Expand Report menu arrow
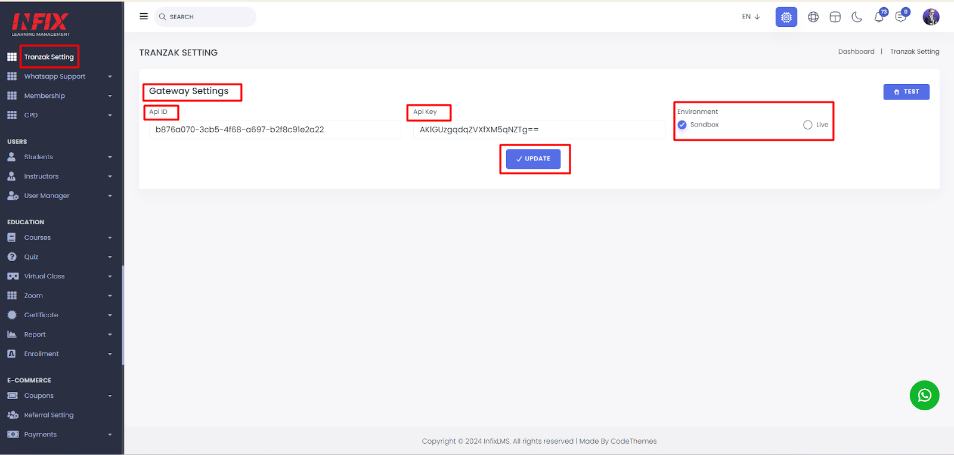The height and width of the screenshot is (455, 954). [x=110, y=335]
